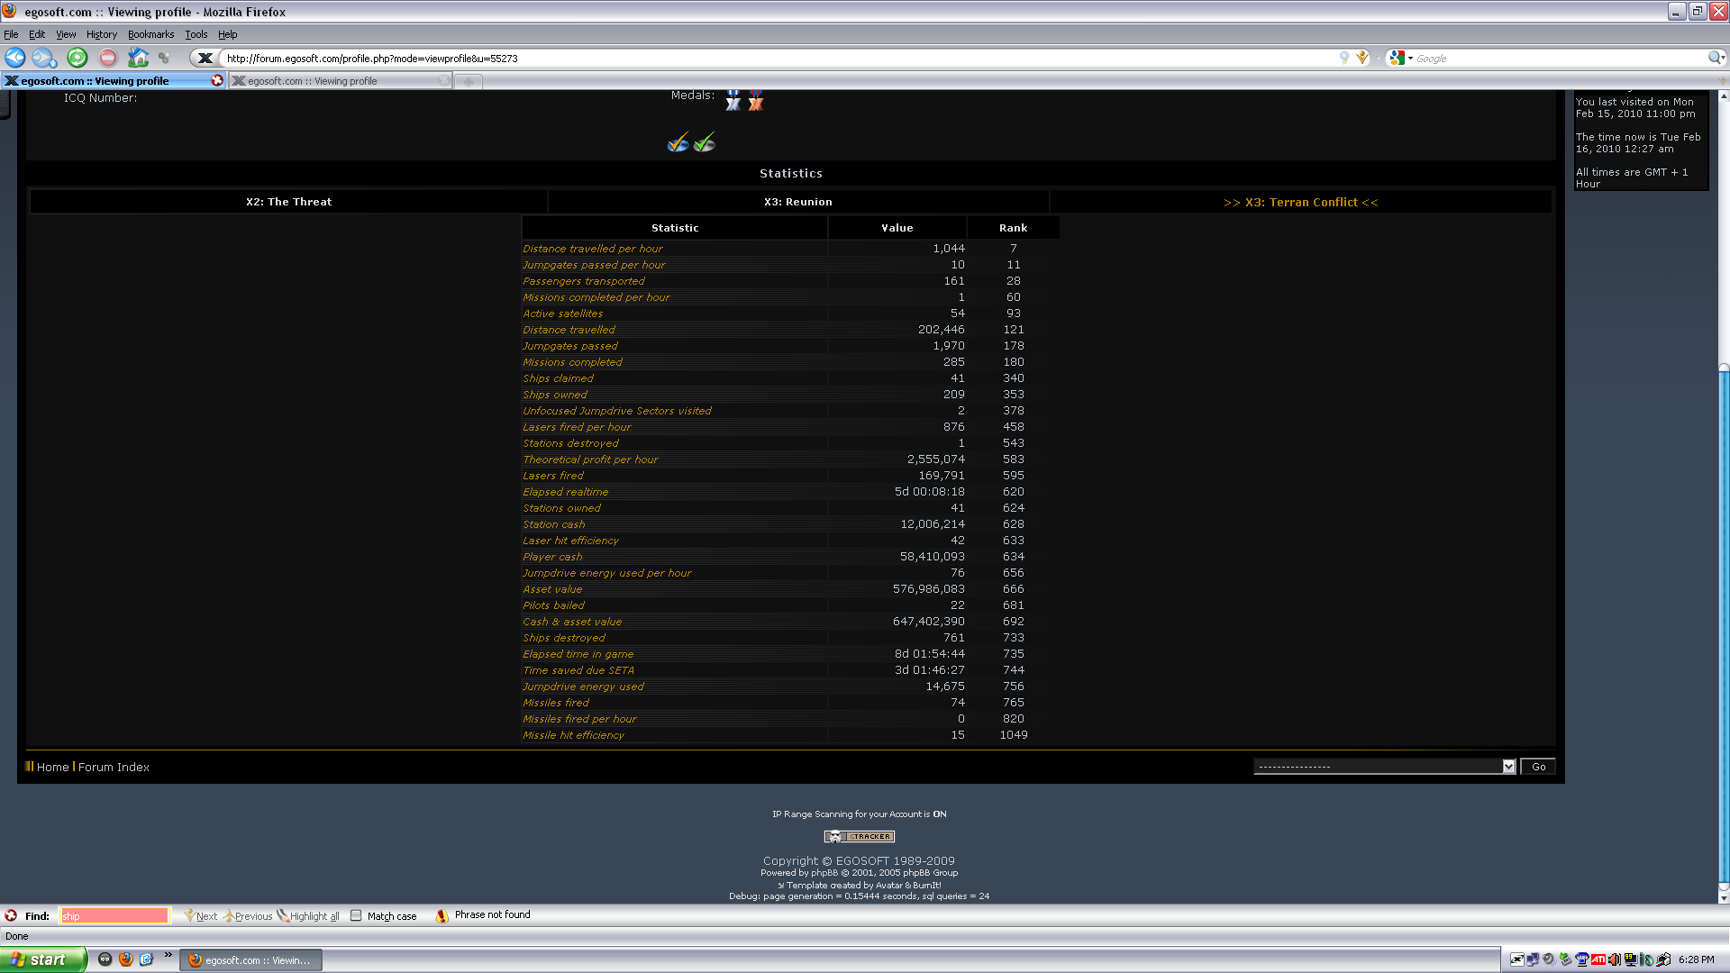
Task: Switch to the second egosoft Viewing profile tab
Action: (341, 81)
